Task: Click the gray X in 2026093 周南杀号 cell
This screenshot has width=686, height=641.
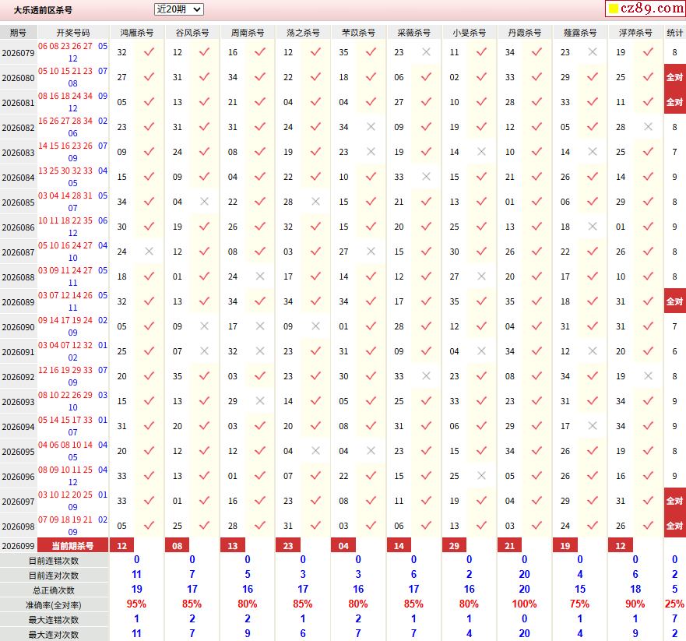Action: tap(260, 401)
